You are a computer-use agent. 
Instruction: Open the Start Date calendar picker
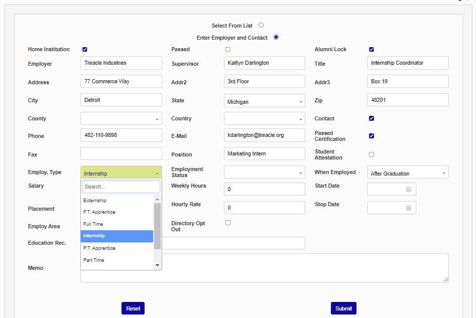point(408,190)
